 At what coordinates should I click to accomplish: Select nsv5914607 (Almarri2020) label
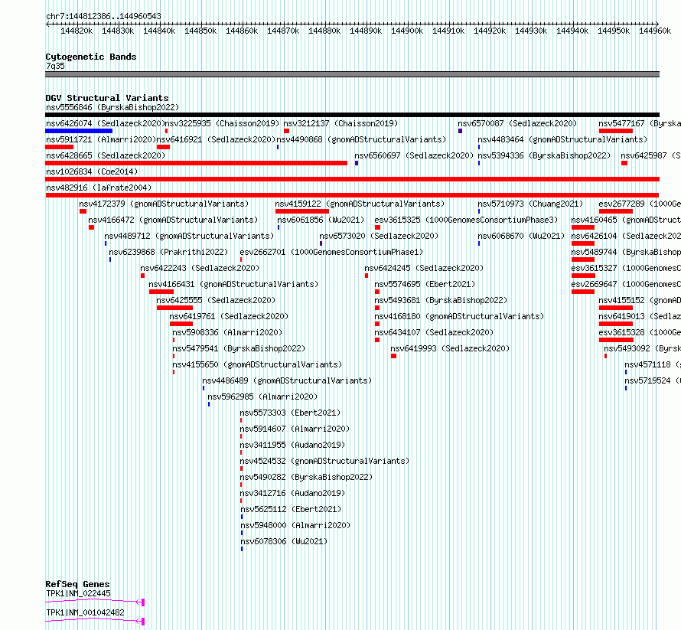pos(295,429)
